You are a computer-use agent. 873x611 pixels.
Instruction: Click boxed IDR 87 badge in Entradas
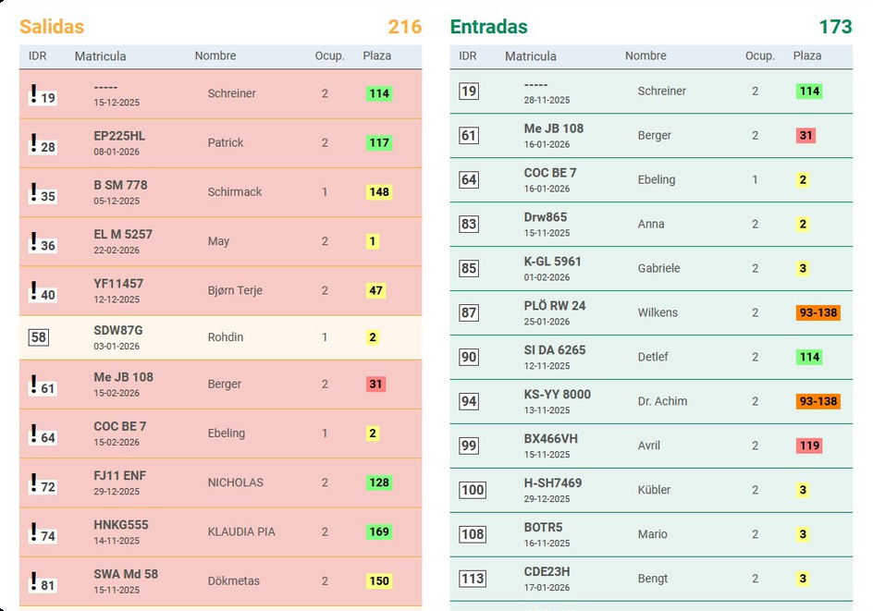pos(469,313)
